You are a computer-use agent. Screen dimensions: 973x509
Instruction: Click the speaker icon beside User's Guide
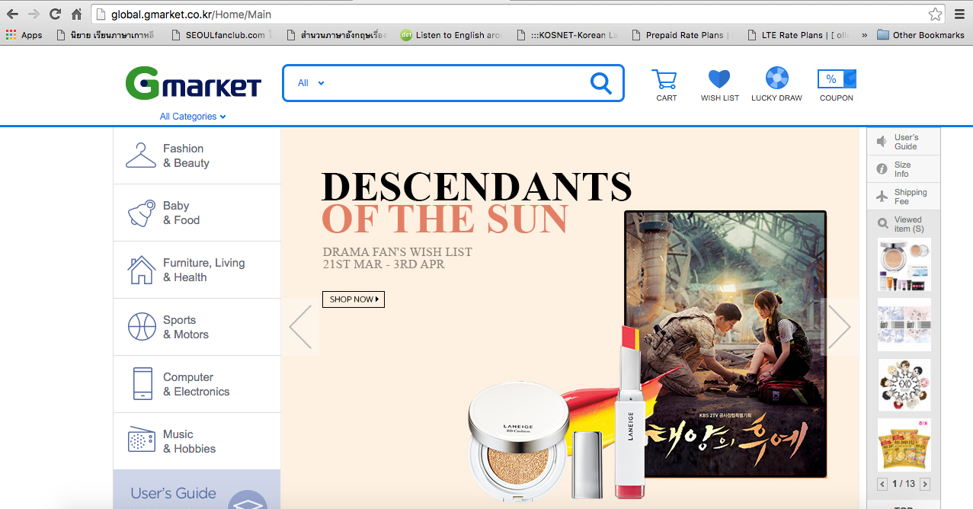coord(882,142)
